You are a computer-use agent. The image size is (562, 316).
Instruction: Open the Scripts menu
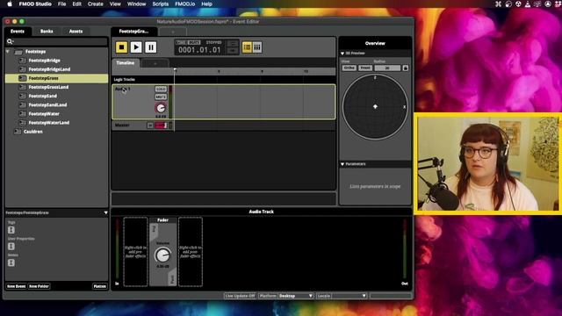160,4
